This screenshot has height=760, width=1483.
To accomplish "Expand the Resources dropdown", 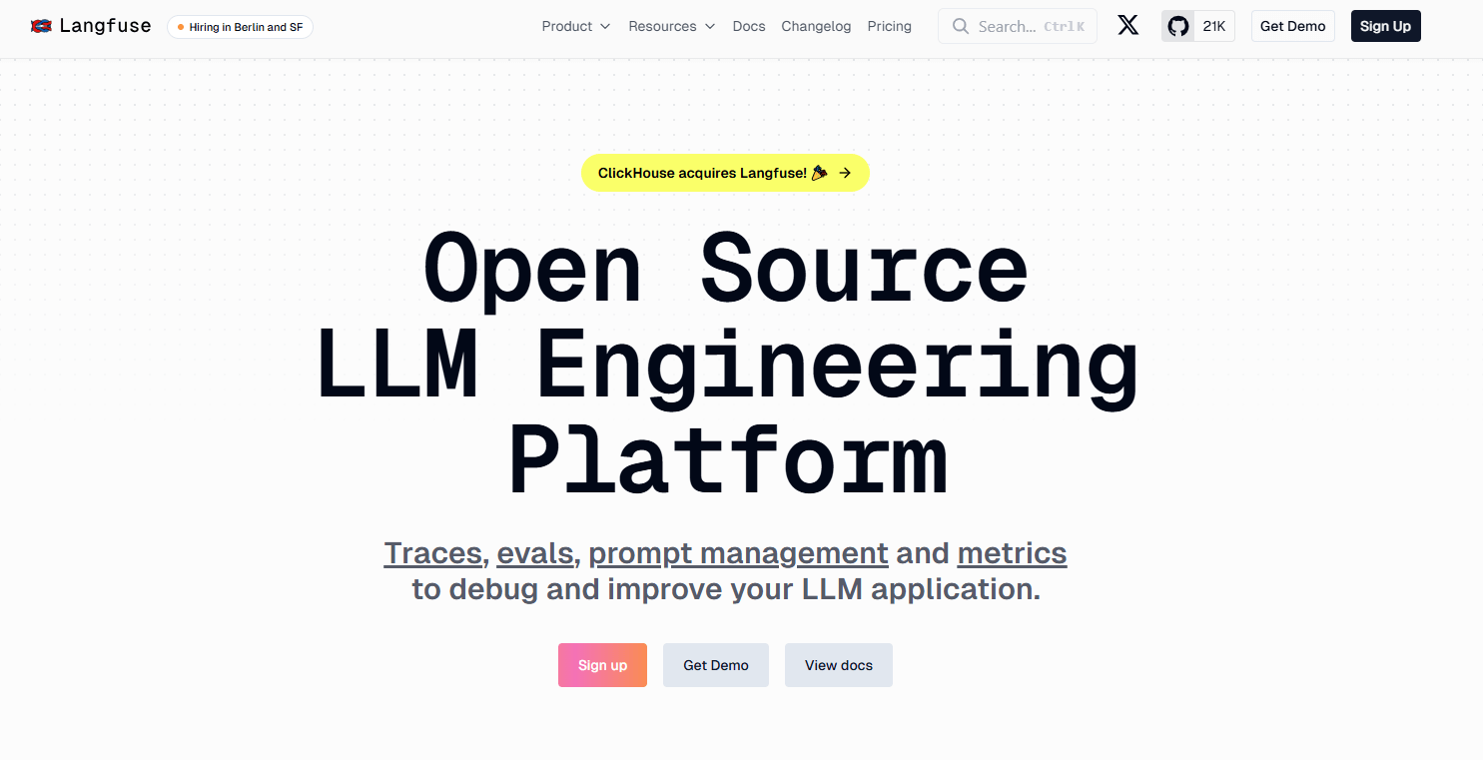I will [671, 26].
